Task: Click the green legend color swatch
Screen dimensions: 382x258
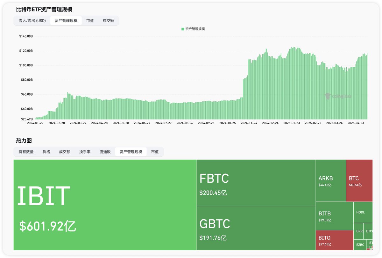Action: click(x=183, y=29)
